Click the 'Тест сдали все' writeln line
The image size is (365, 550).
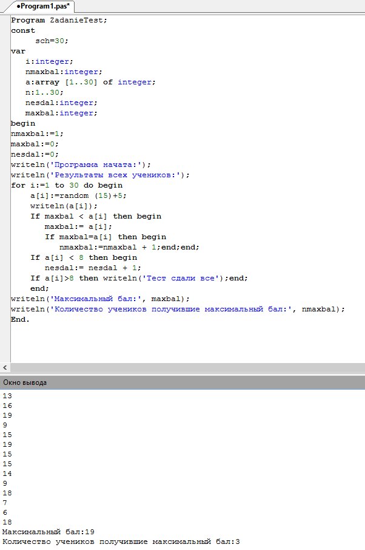tap(139, 278)
